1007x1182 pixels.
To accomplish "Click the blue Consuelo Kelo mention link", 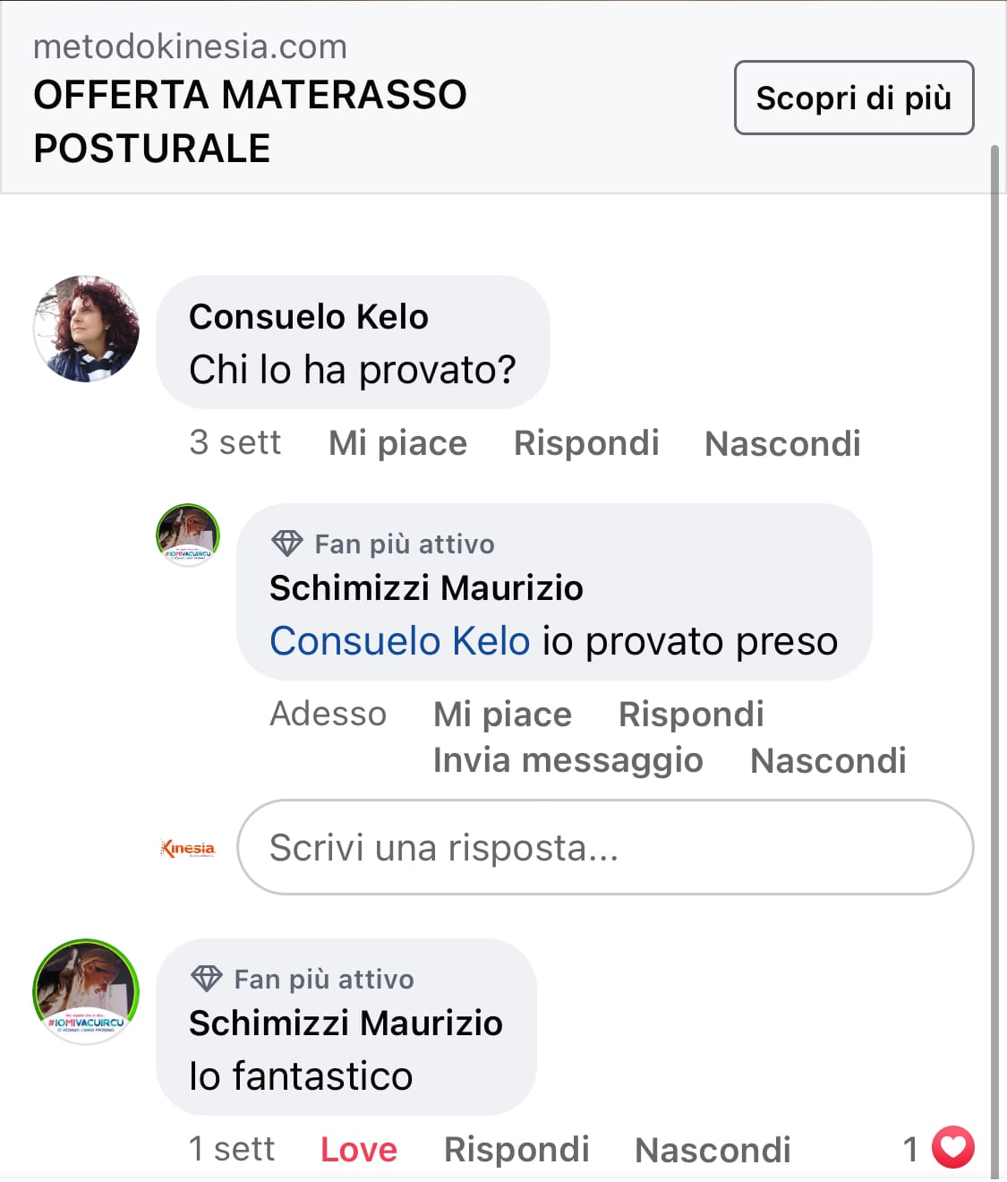I will tap(400, 641).
